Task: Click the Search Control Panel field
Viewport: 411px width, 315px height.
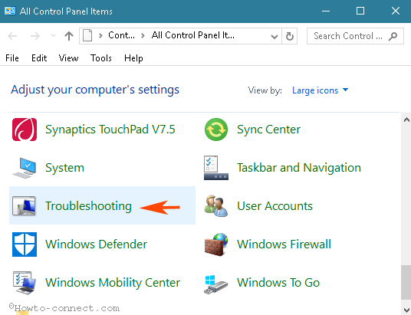Action: (x=355, y=36)
